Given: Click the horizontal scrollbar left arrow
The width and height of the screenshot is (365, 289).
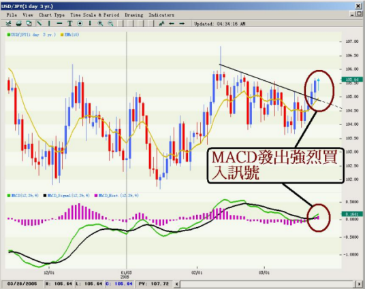Looking at the screenshot, I should click(177, 284).
